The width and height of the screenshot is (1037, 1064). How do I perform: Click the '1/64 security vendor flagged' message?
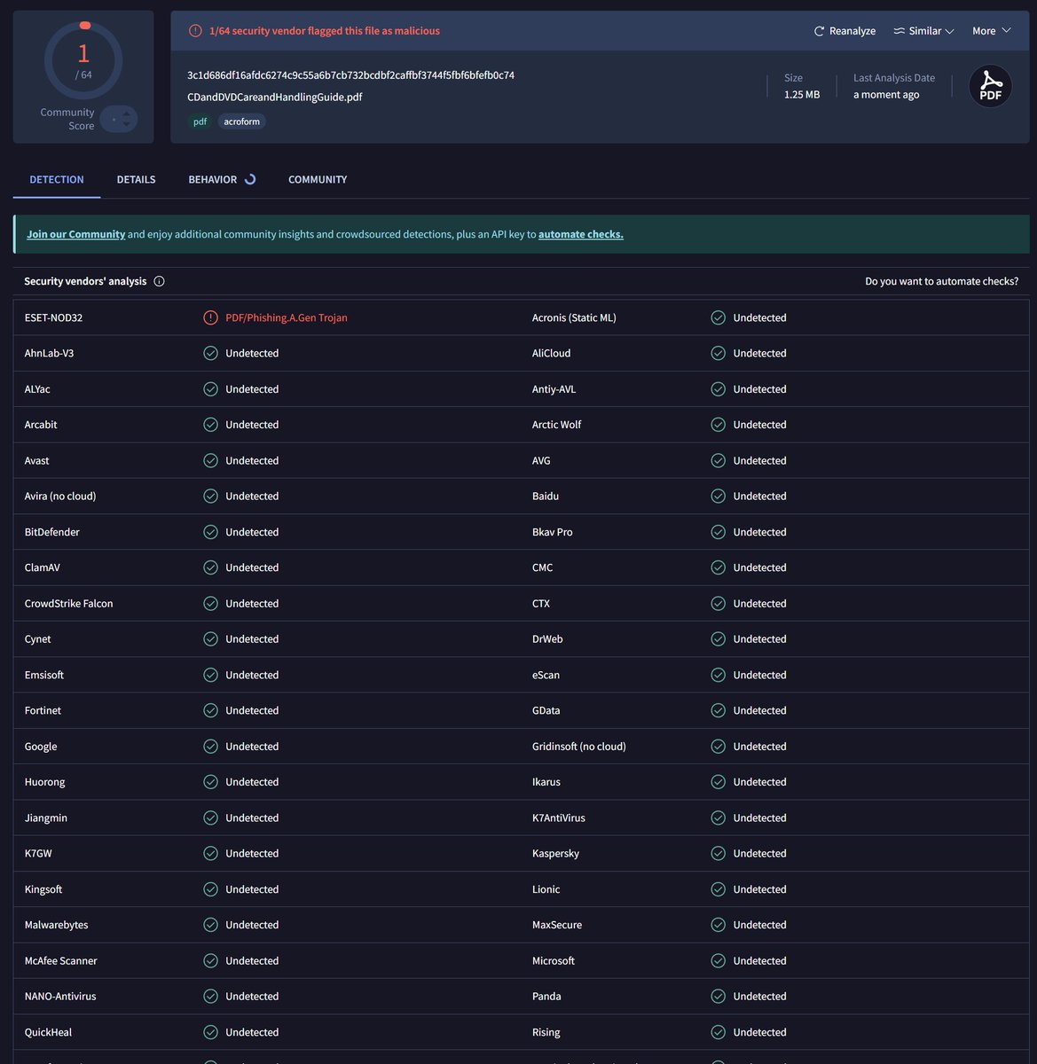point(325,31)
